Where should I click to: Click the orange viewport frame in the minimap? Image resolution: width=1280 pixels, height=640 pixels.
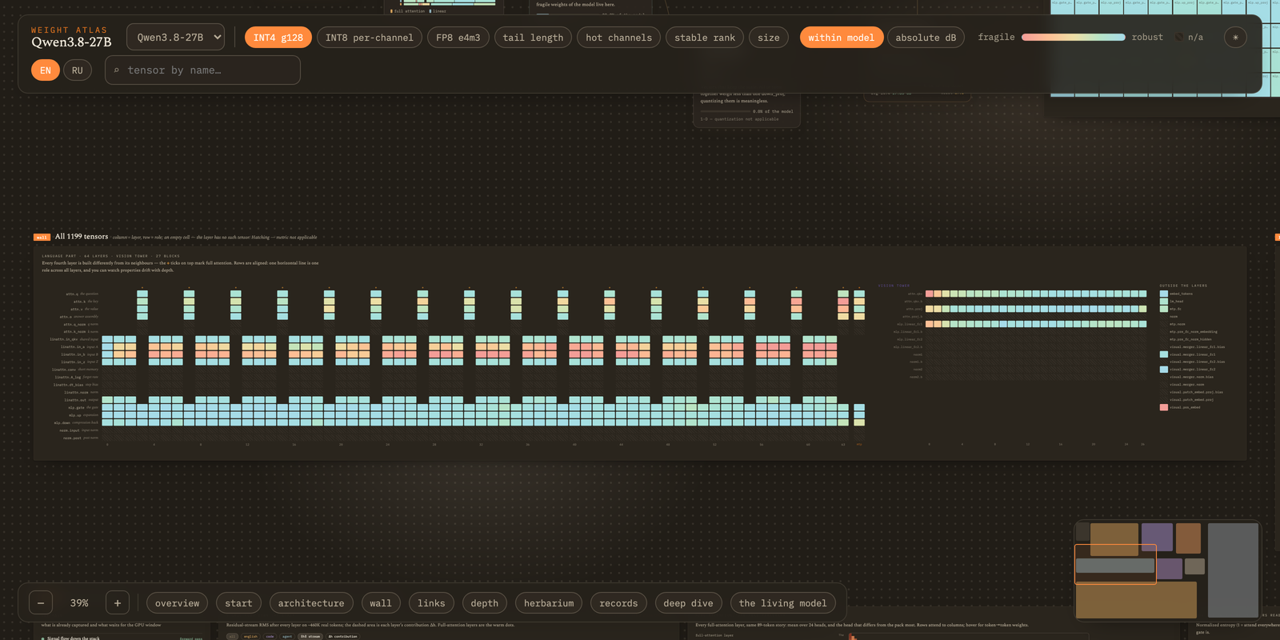click(x=1115, y=564)
